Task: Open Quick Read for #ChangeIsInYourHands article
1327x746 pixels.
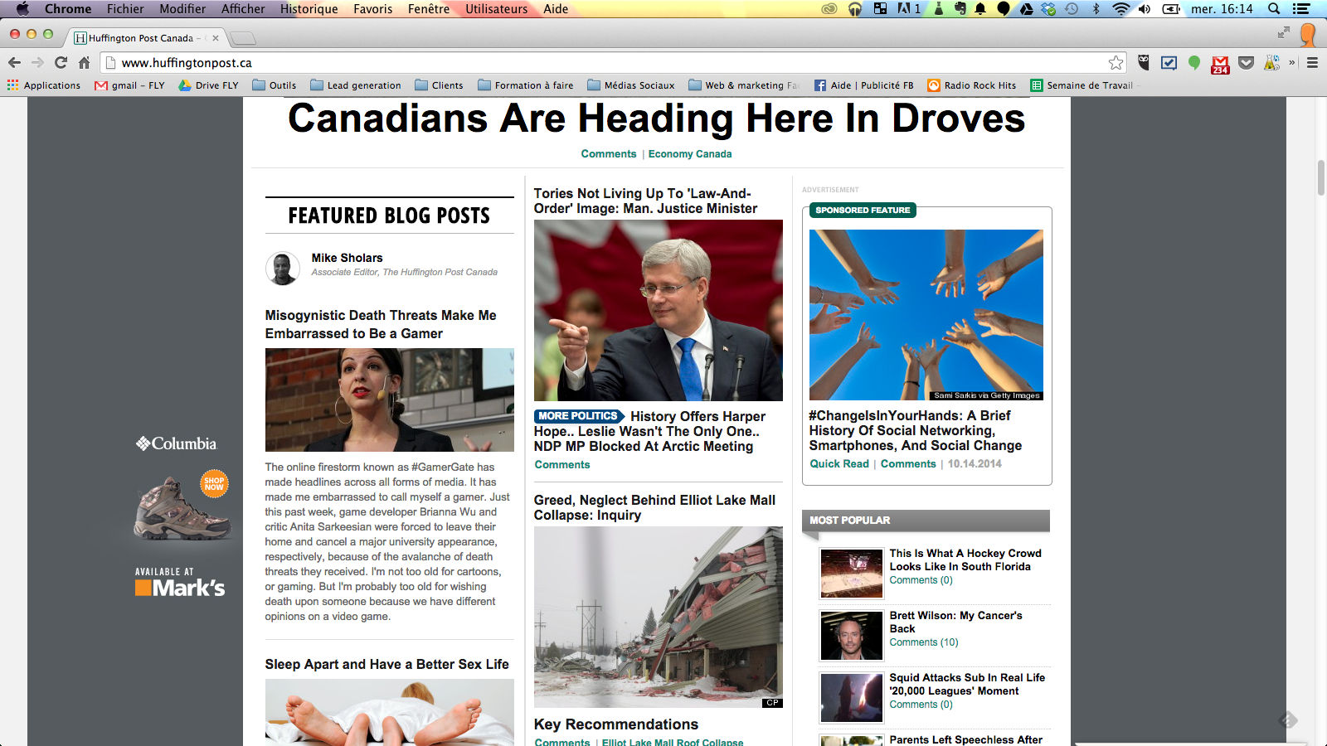Action: pyautogui.click(x=839, y=464)
